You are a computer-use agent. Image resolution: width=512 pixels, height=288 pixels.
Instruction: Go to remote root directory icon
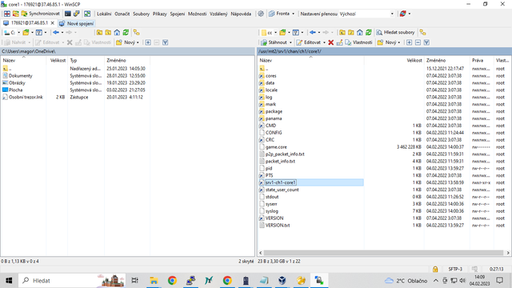tap(351, 32)
